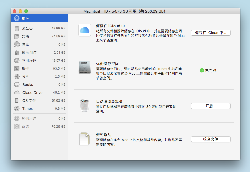This screenshot has width=250, height=172.
Task: Click the 其他用户 label
Action: tap(29, 118)
